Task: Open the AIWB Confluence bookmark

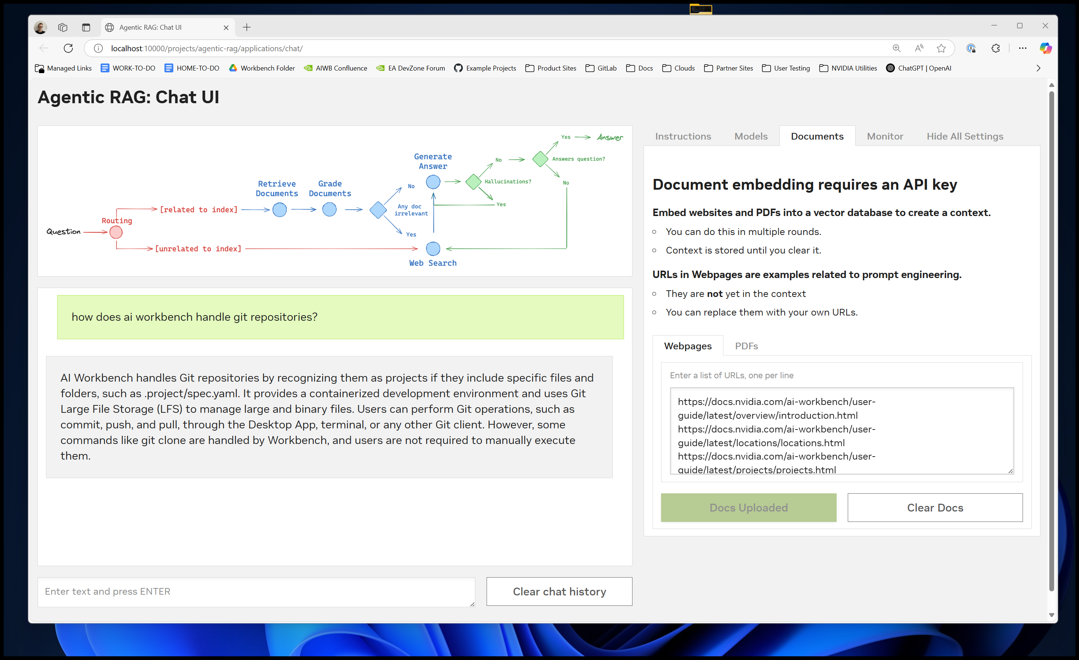Action: (336, 68)
